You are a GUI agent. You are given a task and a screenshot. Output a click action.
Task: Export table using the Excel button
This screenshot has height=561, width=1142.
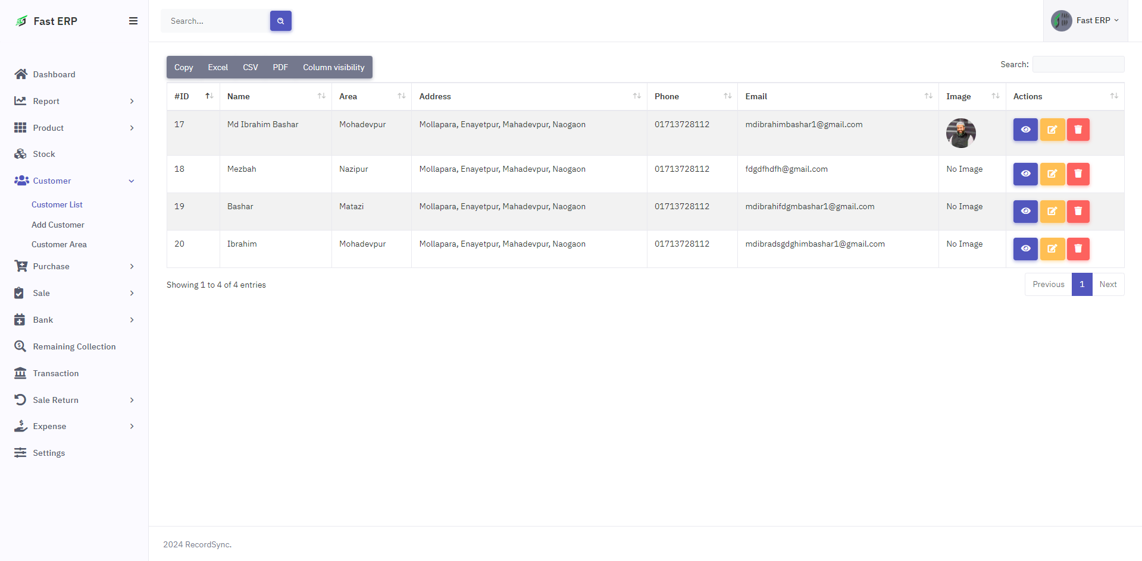point(217,67)
